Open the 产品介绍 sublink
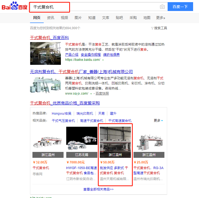199x198 pixels. [72, 55]
